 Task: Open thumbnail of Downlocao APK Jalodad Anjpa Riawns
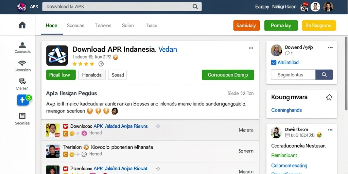pos(53,130)
